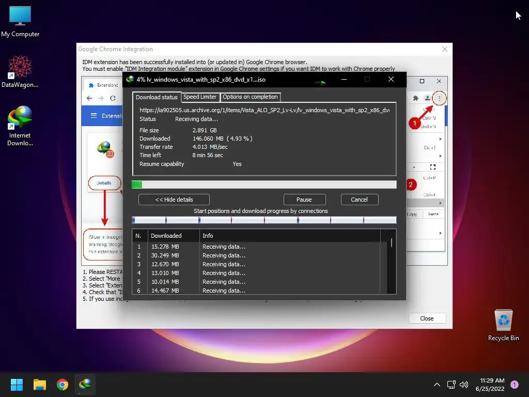The height and width of the screenshot is (397, 529).
Task: Click the connections progress segment bar
Action: pyautogui.click(x=264, y=220)
